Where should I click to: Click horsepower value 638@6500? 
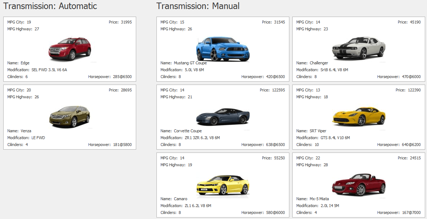click(276, 145)
